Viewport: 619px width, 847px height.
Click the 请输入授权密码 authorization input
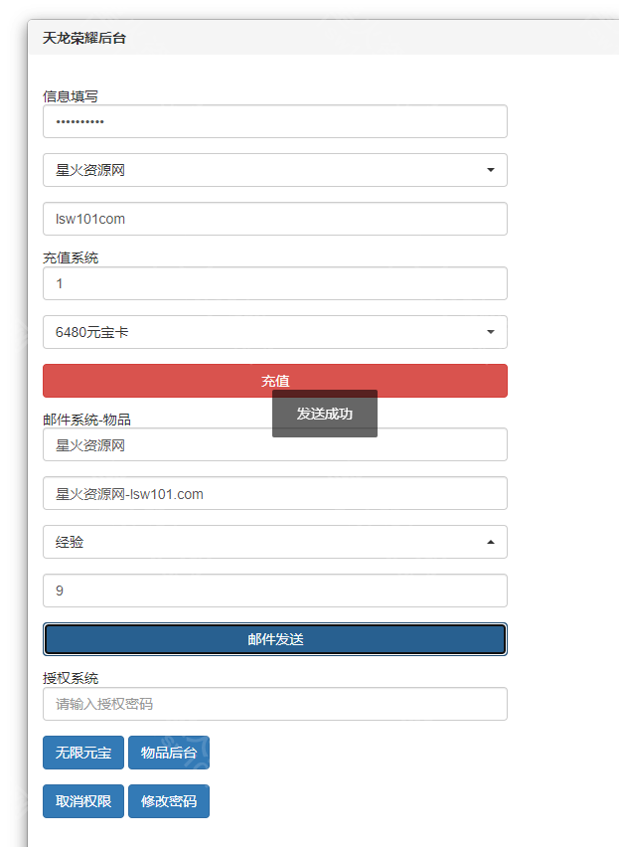274,704
